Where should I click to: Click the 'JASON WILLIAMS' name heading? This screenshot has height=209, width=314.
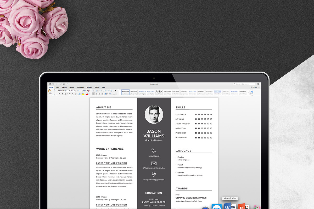154,133
